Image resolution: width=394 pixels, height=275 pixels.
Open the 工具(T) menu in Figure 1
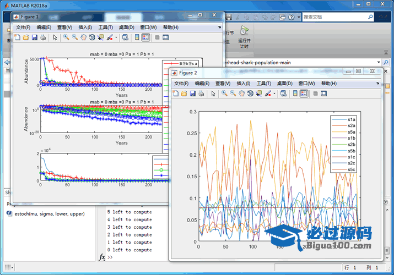(106, 27)
